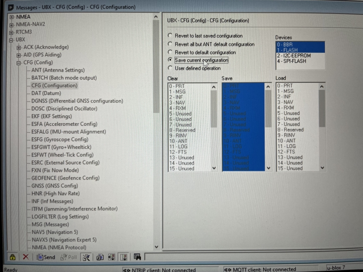Expand the NMEA tree node
363x272 pixels.
(12, 17)
